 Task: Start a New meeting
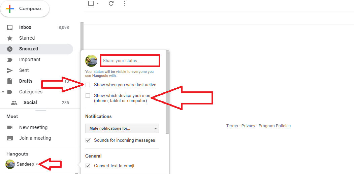33,127
